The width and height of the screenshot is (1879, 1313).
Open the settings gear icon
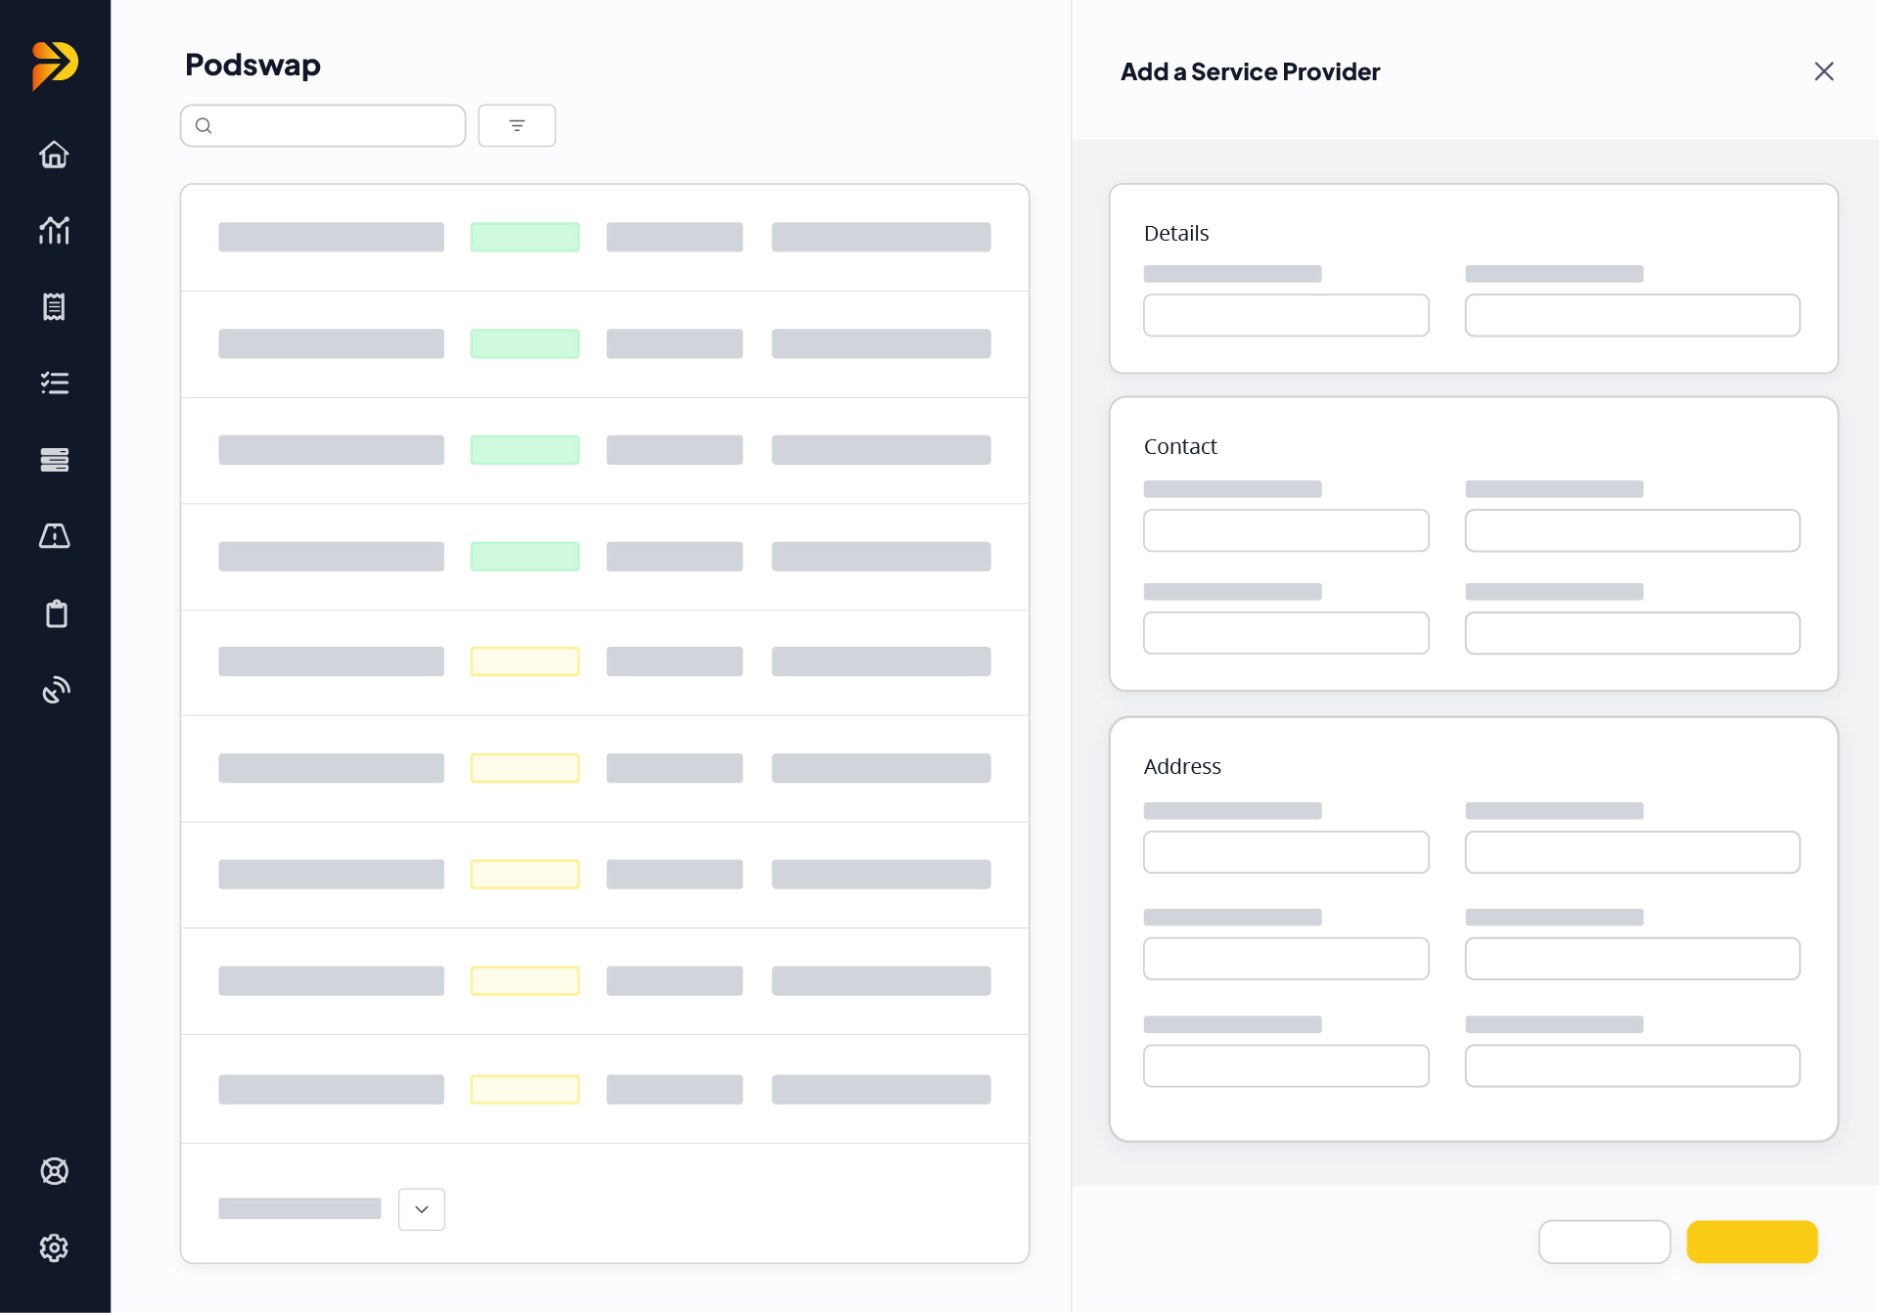click(x=54, y=1247)
